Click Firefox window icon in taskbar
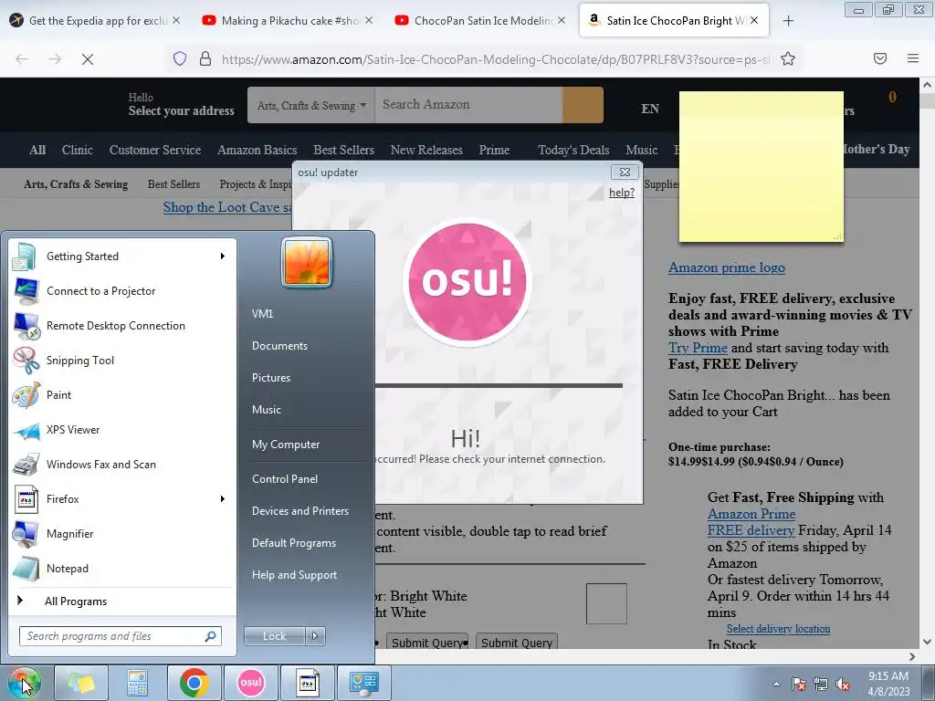This screenshot has height=701, width=935. [x=308, y=683]
